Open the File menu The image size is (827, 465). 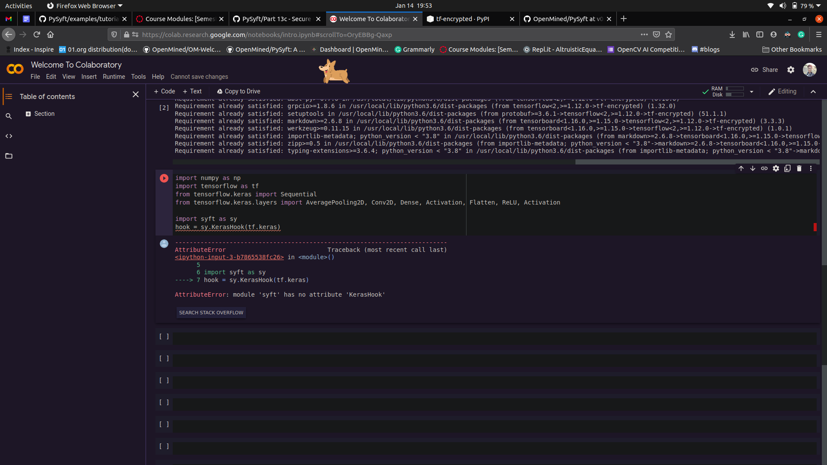35,77
